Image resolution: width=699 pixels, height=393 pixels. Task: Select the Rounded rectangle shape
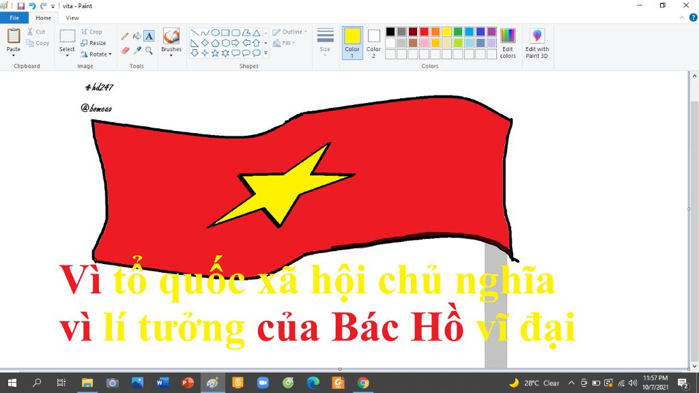point(236,33)
